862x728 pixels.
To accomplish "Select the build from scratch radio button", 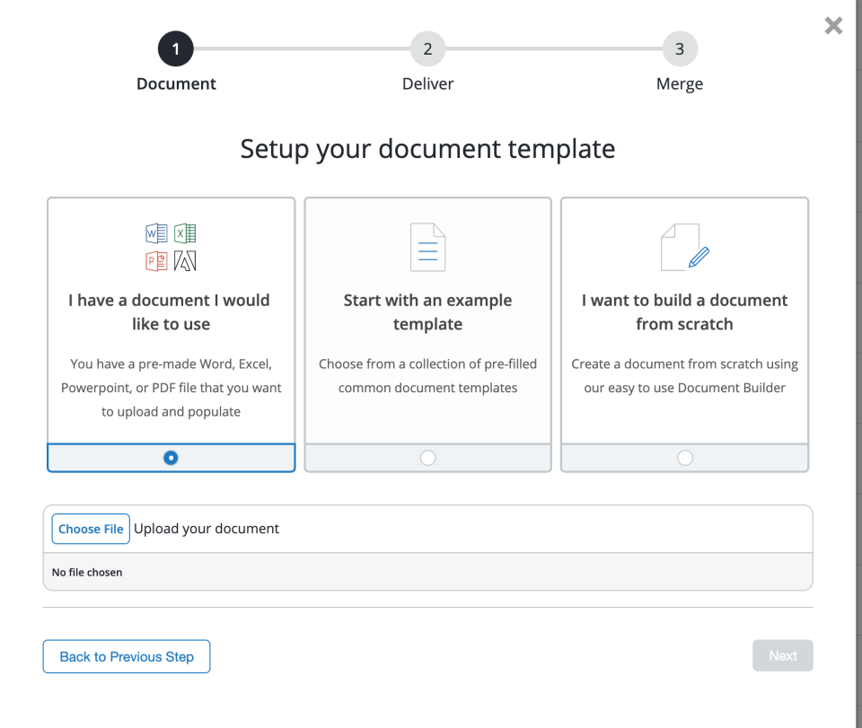I will (x=684, y=457).
